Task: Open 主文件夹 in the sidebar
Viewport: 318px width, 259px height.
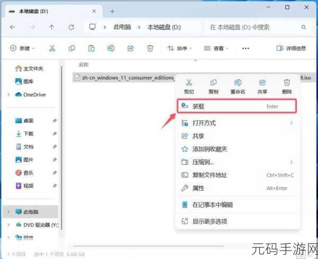Action: pyautogui.click(x=29, y=68)
